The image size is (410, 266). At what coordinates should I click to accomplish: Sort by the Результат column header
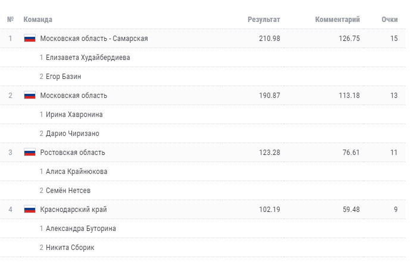coord(264,20)
